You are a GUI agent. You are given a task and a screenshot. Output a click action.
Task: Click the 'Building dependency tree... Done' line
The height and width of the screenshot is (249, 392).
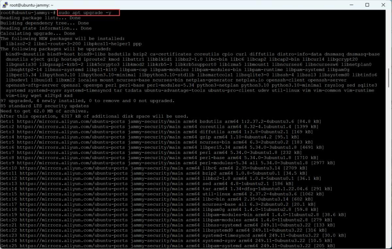pos(44,23)
